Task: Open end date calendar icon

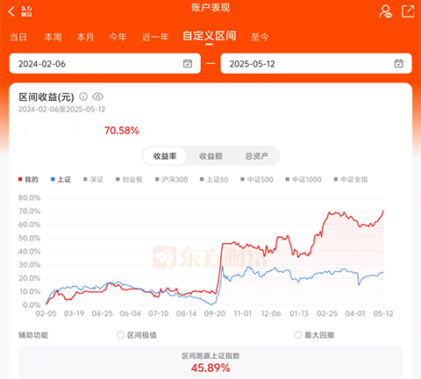Action: [x=399, y=63]
